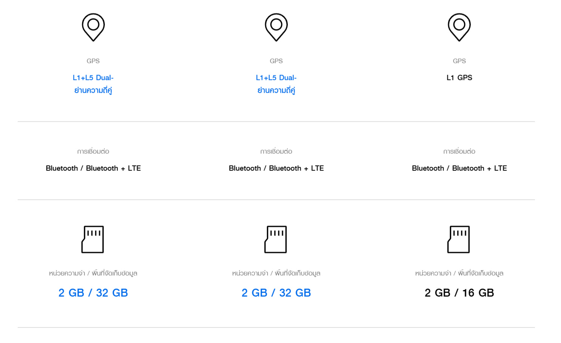
Task: Click the GPS location pin icon in the middle column
Action: coord(276,27)
